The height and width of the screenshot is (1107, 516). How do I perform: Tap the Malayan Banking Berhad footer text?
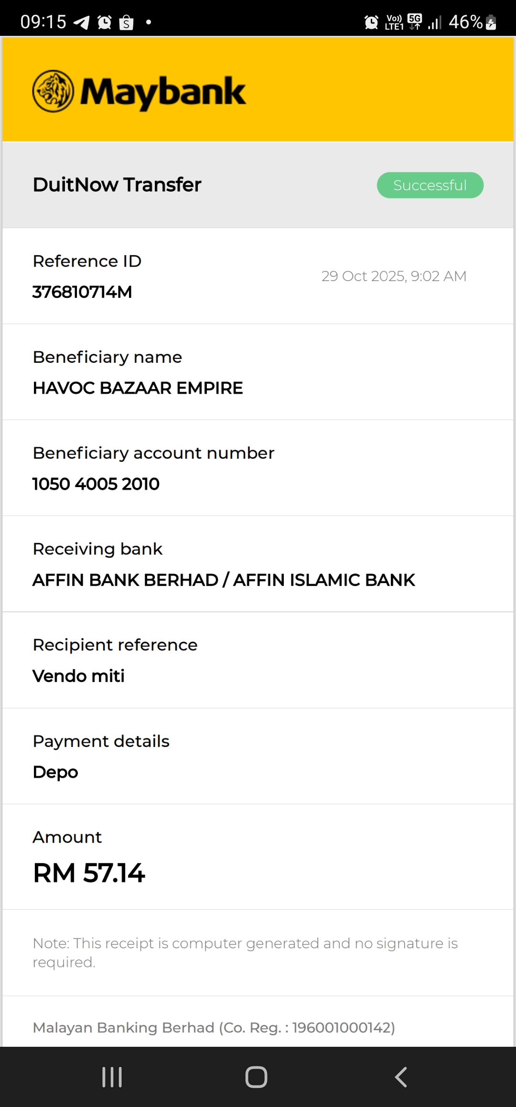pyautogui.click(x=214, y=1027)
